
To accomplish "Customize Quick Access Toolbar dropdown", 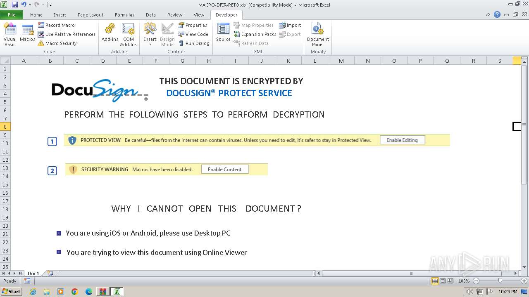I will pos(50,5).
